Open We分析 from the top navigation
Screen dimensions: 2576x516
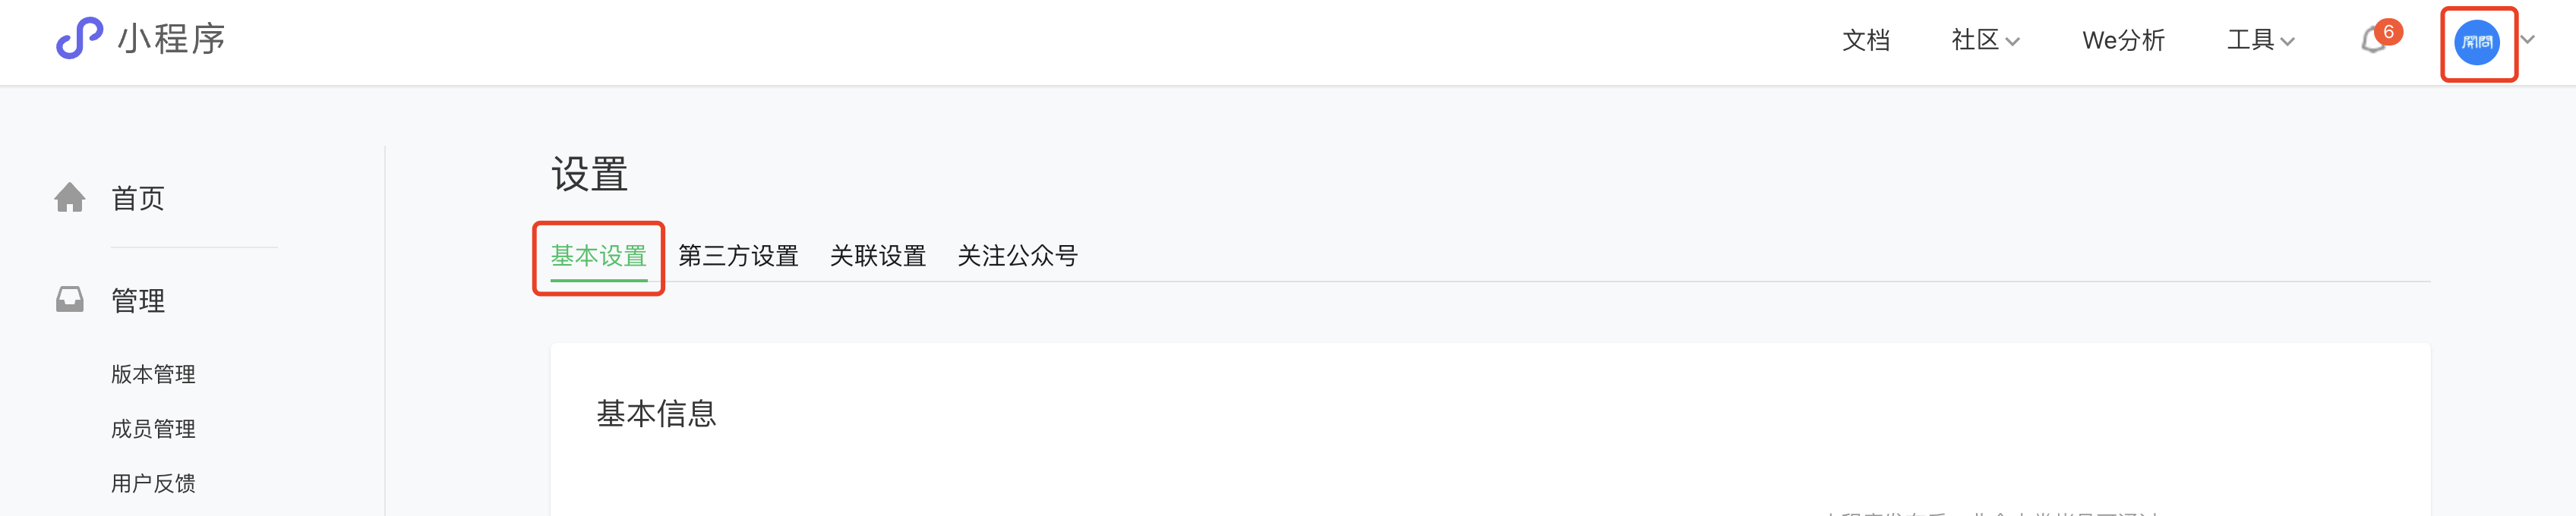[2123, 40]
